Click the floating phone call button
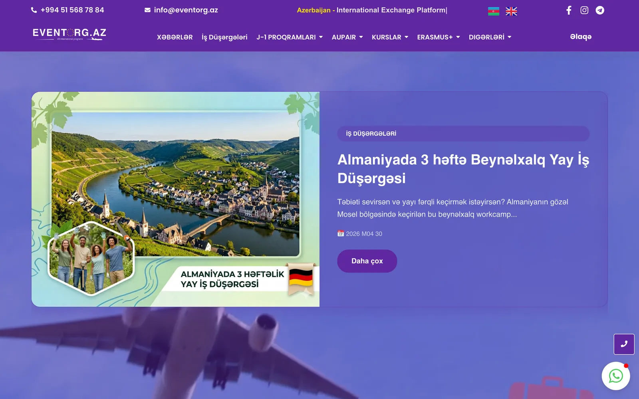Screen dimensions: 639x399 pyautogui.click(x=624, y=344)
